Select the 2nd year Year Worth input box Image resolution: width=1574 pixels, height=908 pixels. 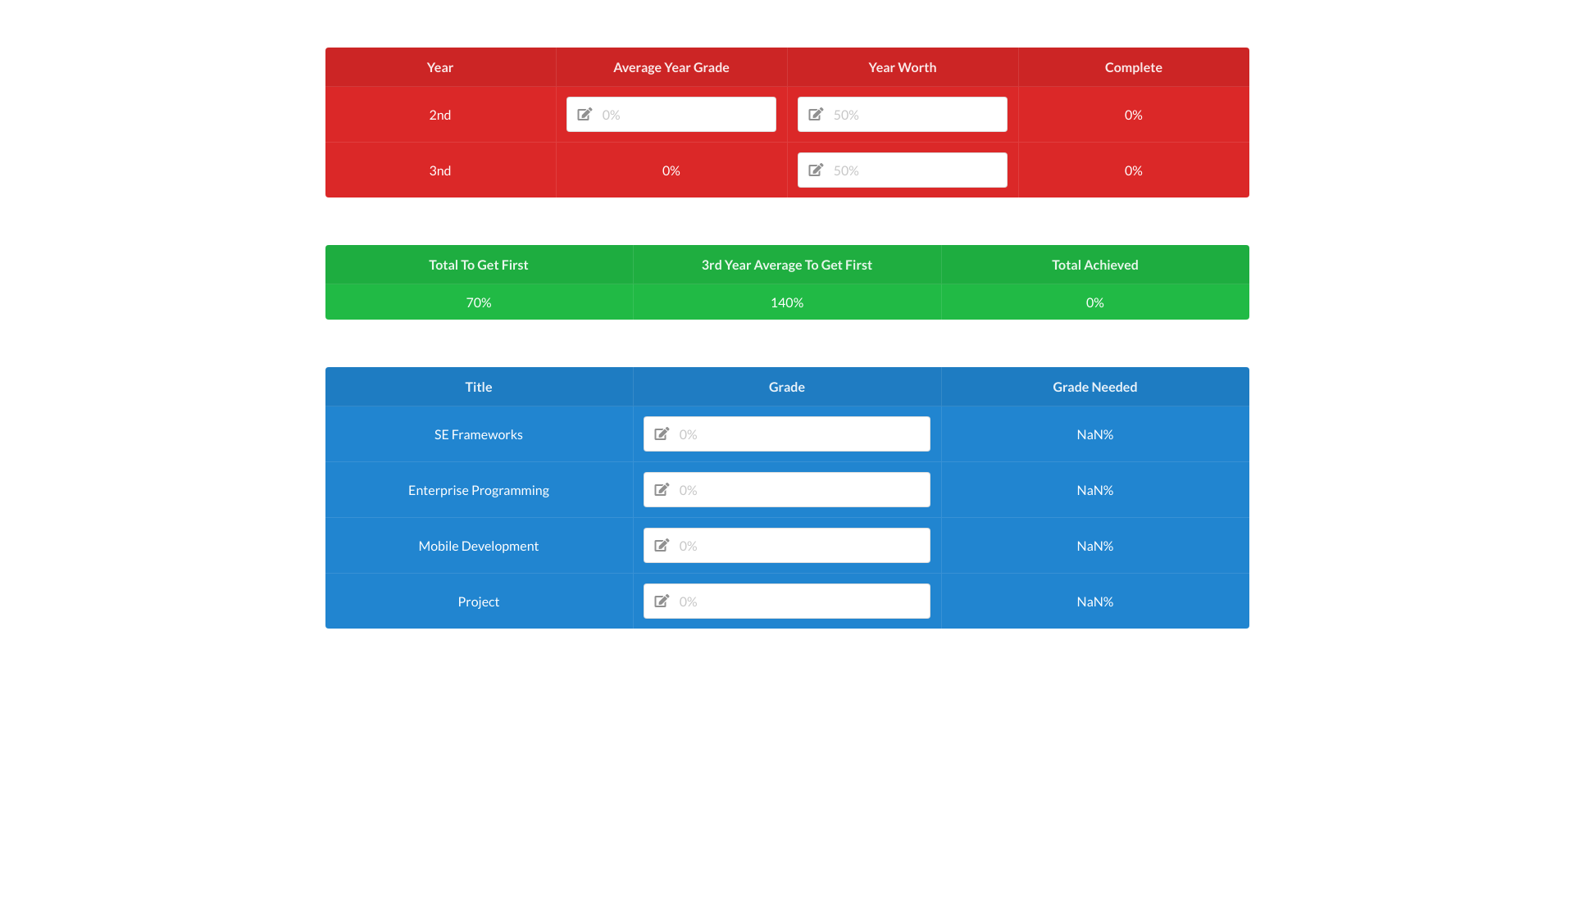click(x=918, y=115)
